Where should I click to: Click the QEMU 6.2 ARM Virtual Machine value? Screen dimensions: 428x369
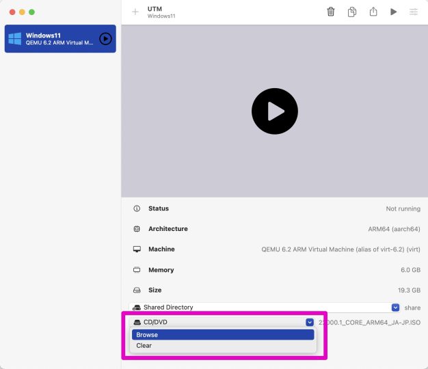pyautogui.click(x=340, y=249)
